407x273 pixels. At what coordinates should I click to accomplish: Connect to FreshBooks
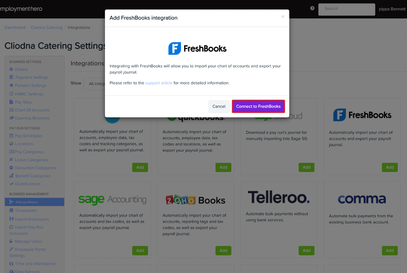point(258,106)
